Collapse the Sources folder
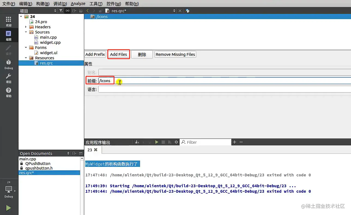The image size is (351, 215). point(26,32)
